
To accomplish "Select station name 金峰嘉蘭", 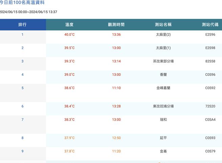I will [x=163, y=88].
